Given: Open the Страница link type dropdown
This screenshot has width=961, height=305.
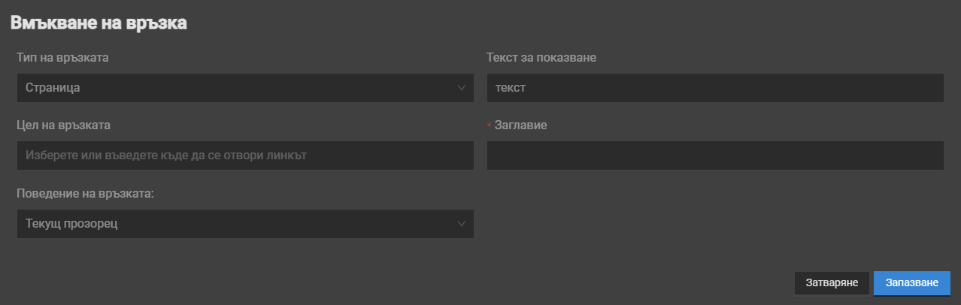Looking at the screenshot, I should (x=245, y=88).
